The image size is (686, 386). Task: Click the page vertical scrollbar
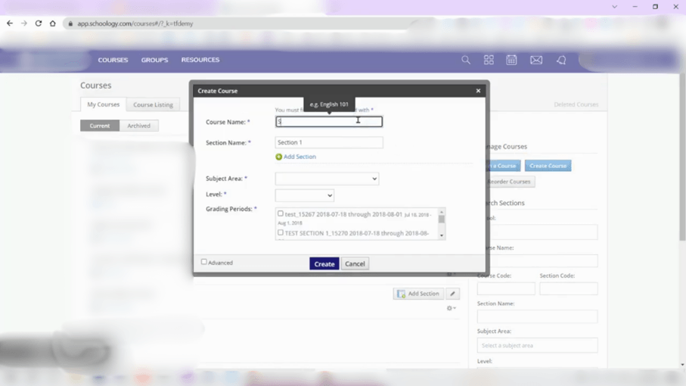click(682, 157)
